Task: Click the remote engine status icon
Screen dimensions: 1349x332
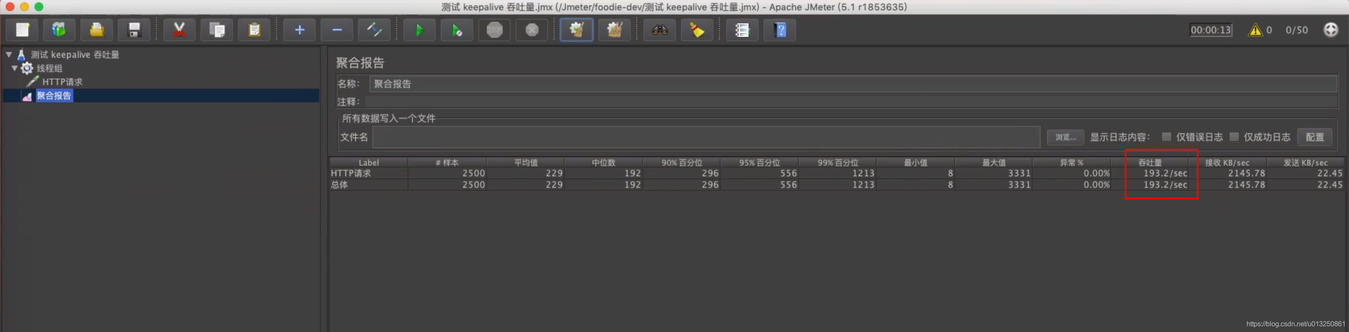Action: tap(1331, 30)
